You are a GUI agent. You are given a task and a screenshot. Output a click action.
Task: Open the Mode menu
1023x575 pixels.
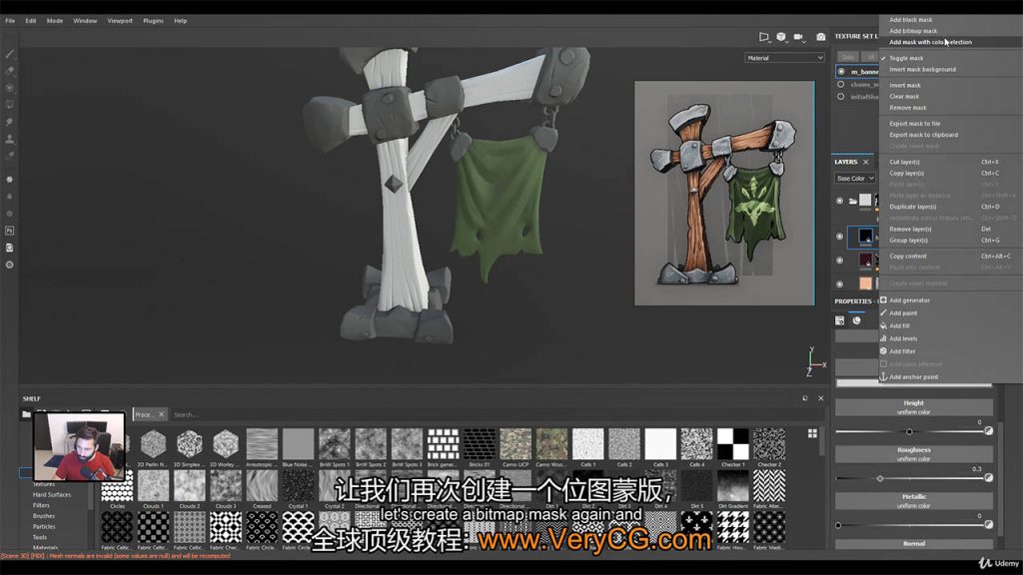55,21
